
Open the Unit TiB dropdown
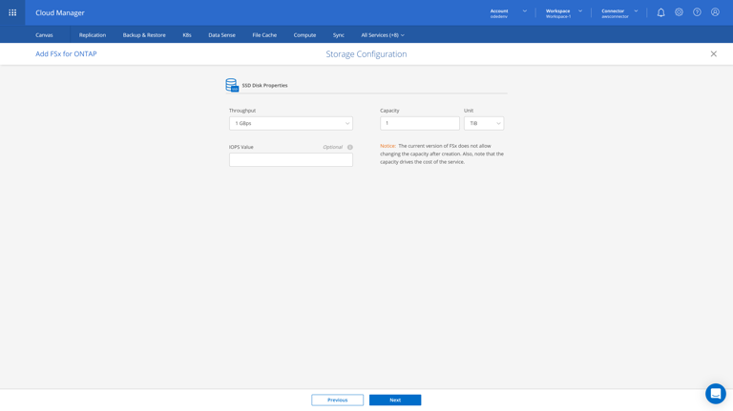(484, 123)
